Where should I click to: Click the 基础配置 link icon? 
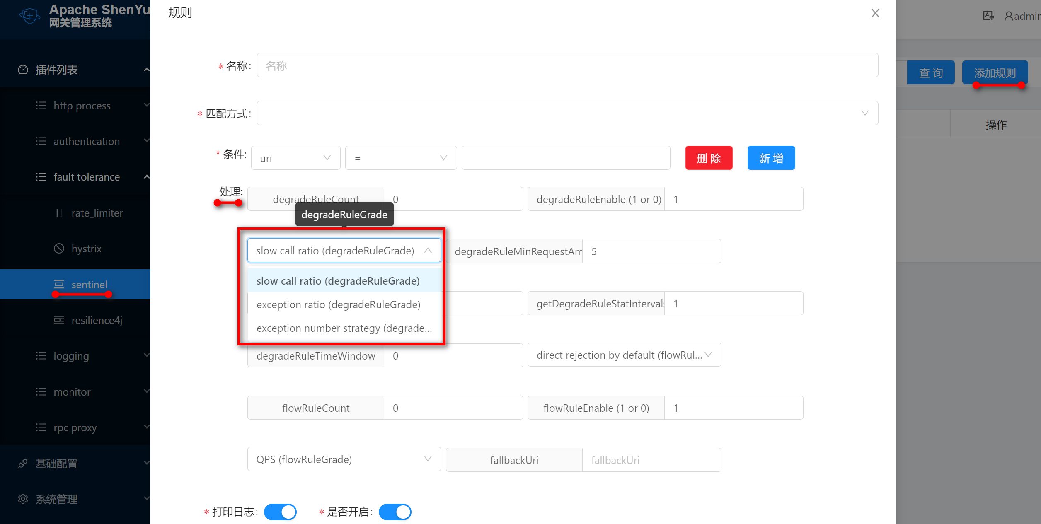point(23,464)
